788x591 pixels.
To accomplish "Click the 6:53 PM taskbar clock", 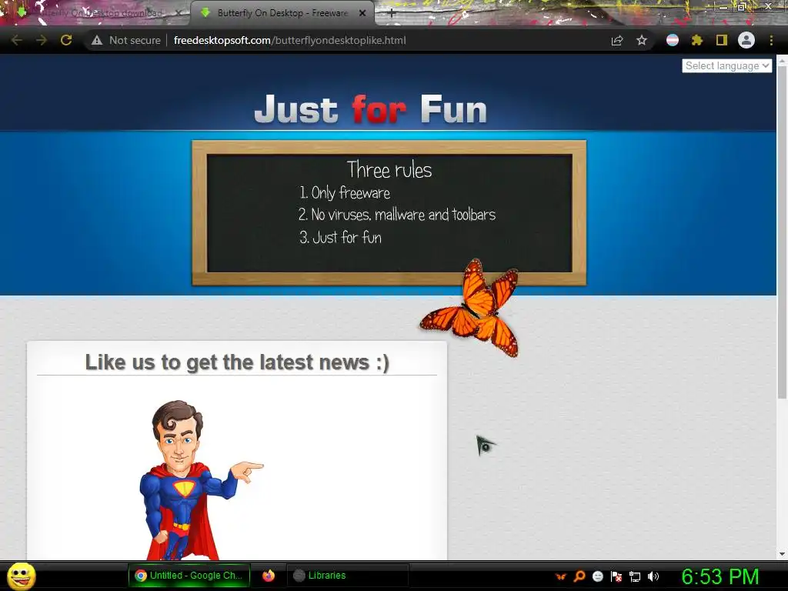I will (720, 576).
